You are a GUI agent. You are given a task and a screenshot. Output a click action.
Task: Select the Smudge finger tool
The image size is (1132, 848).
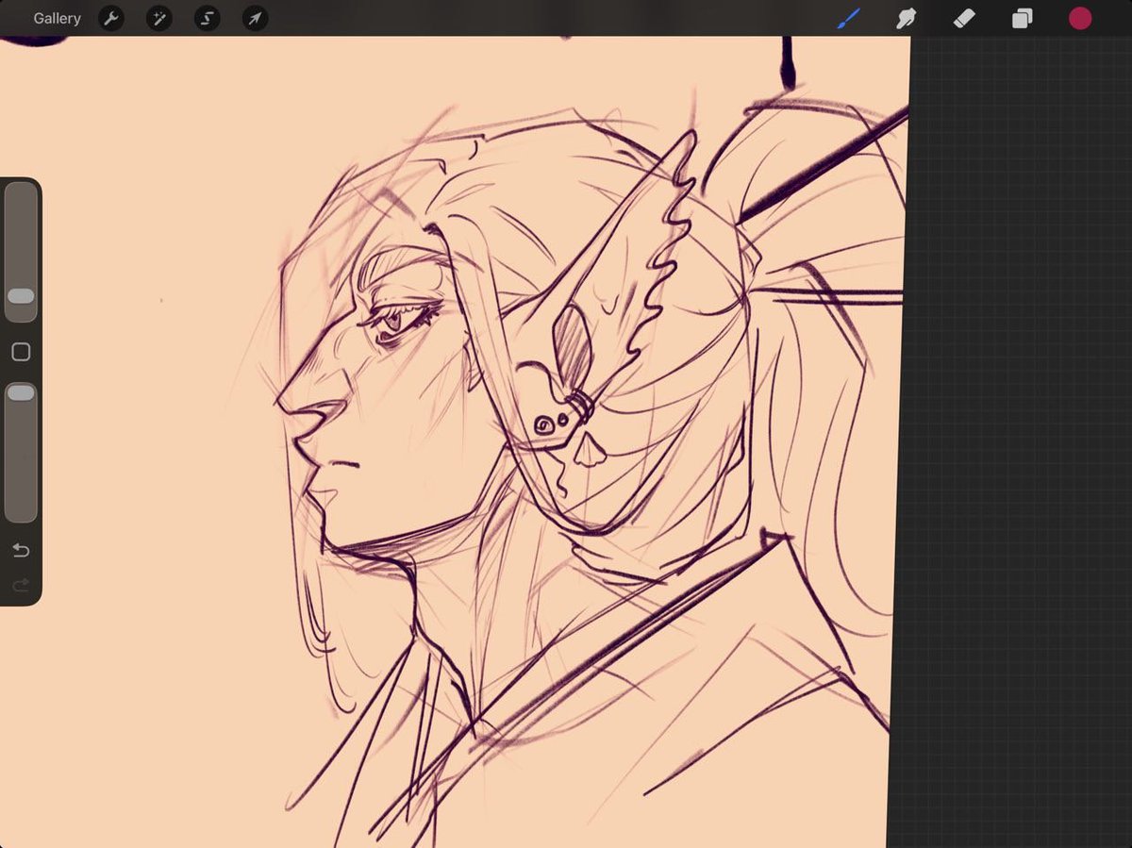tap(906, 18)
